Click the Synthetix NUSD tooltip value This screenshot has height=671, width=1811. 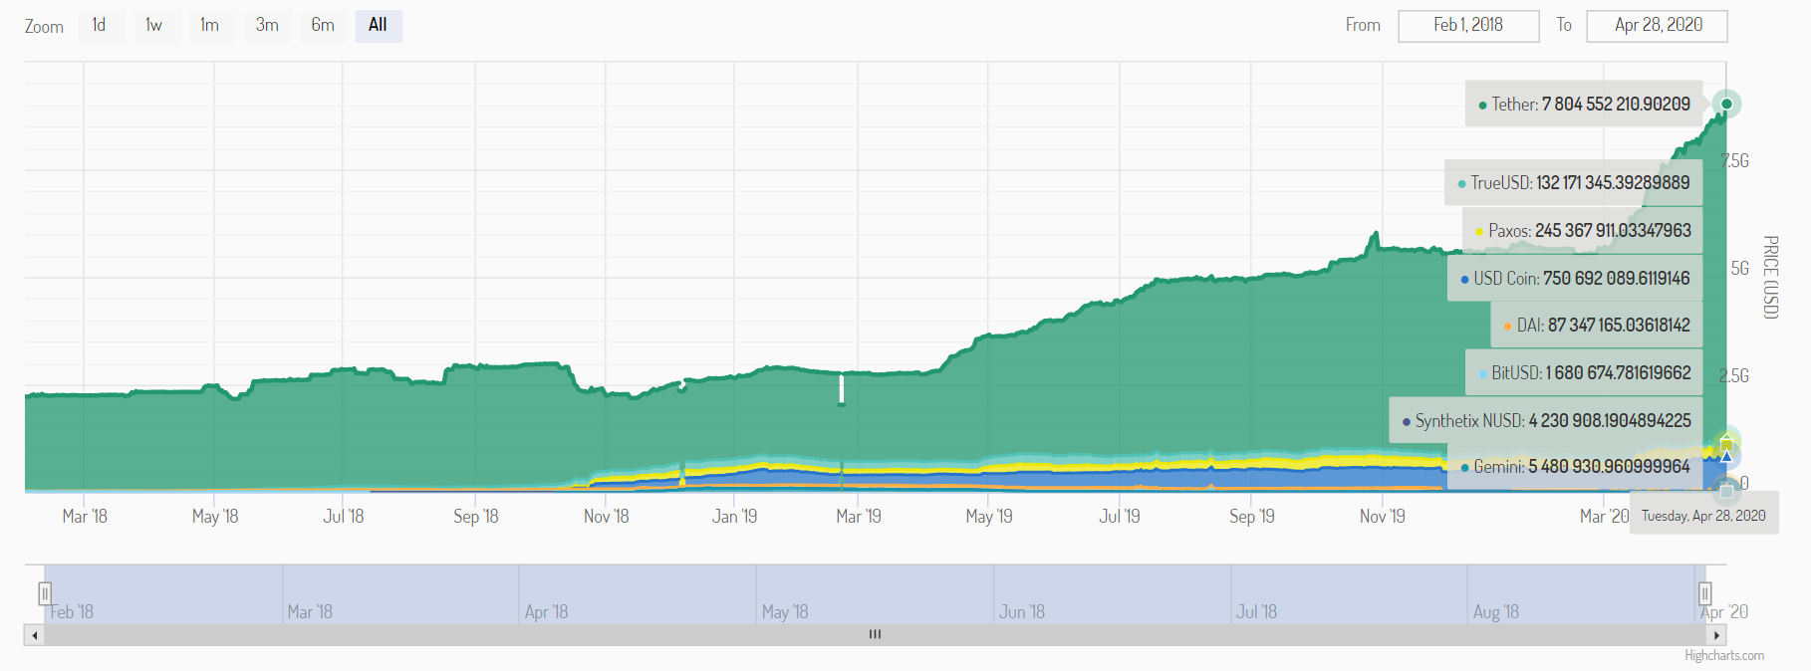(x=1610, y=421)
